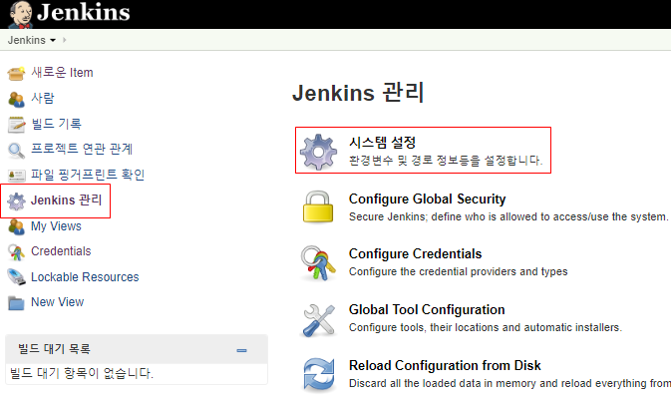The width and height of the screenshot is (671, 401).
Task: Click the 시스템 설정 large gear icon
Action: click(x=318, y=152)
